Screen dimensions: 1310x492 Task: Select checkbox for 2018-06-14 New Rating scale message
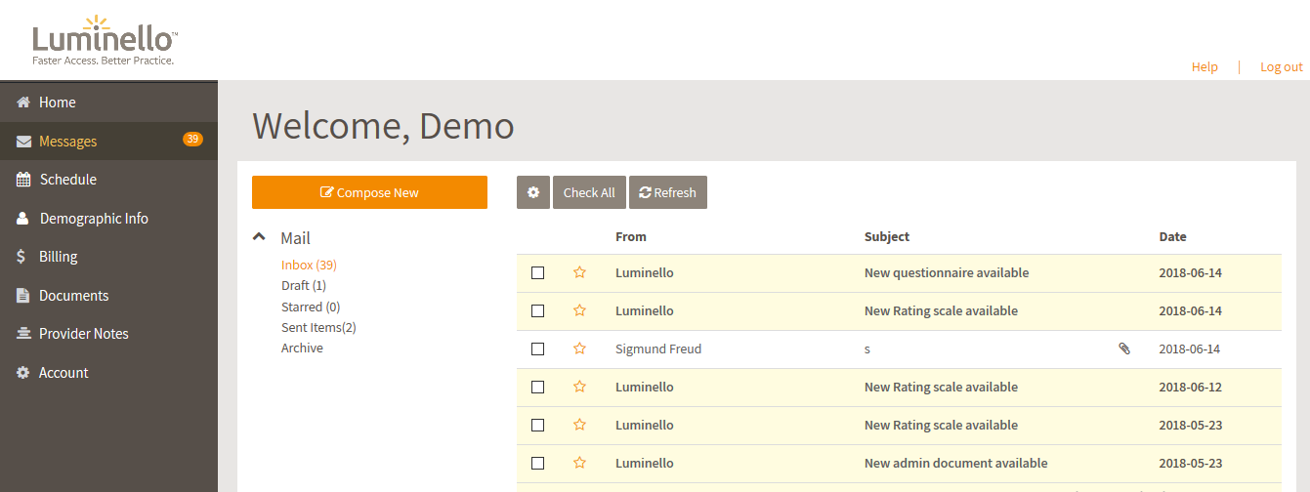point(537,310)
